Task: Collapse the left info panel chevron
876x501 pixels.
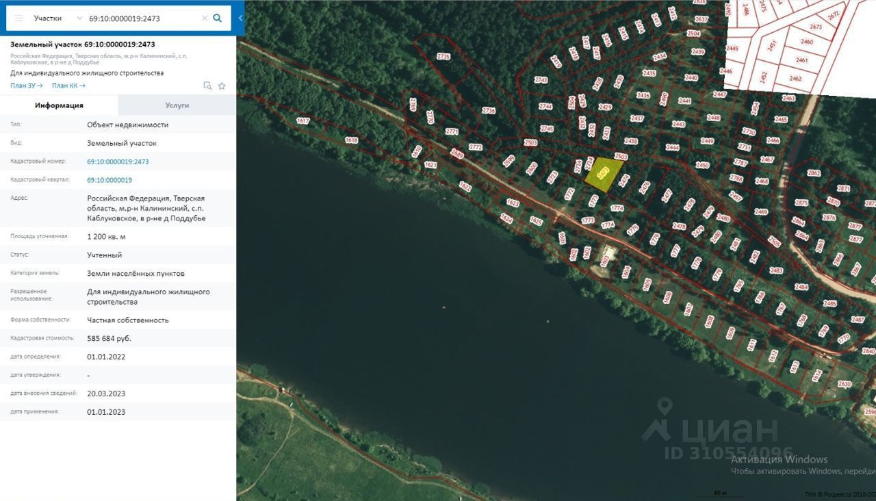Action: coord(240,18)
